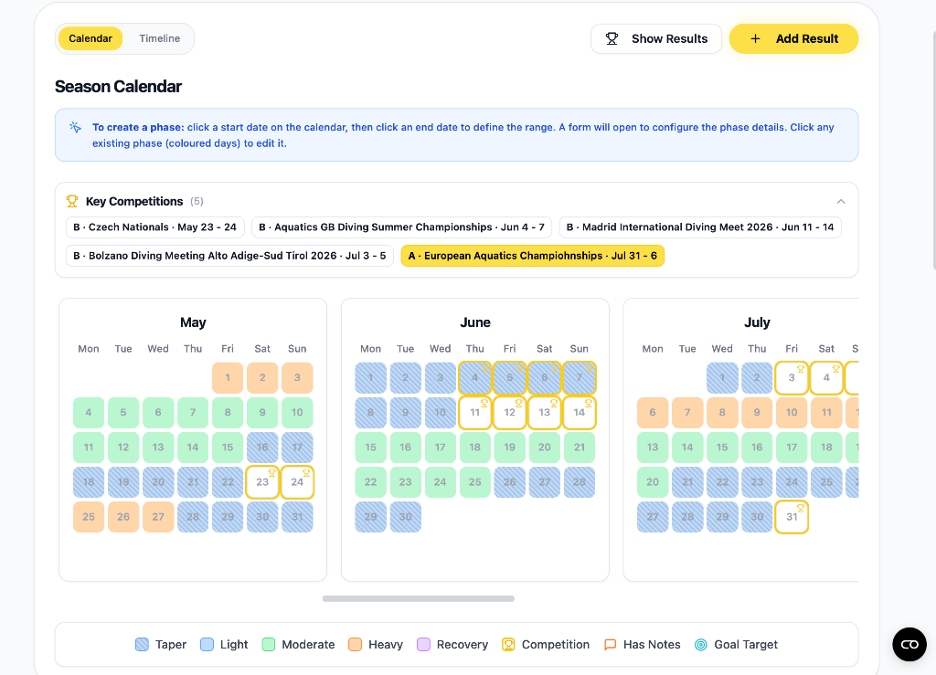Open the round black floating widget button
This screenshot has height=675, width=936.
tap(909, 645)
